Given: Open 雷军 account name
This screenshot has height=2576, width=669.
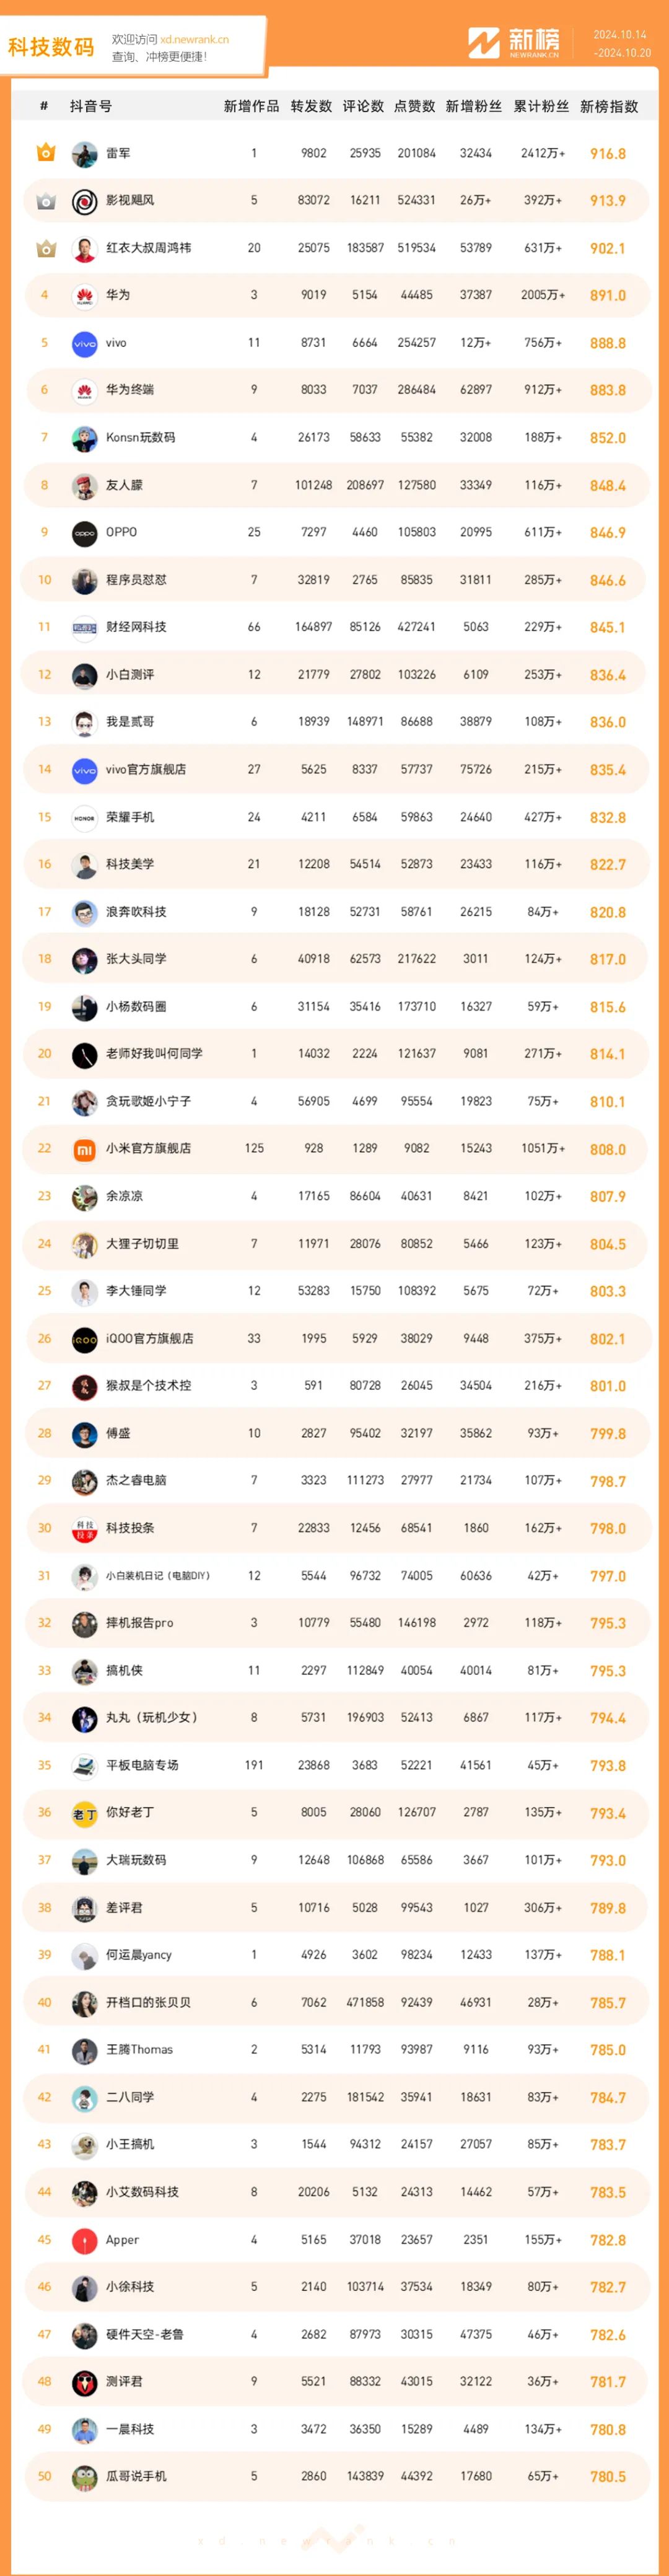Looking at the screenshot, I should tap(118, 153).
